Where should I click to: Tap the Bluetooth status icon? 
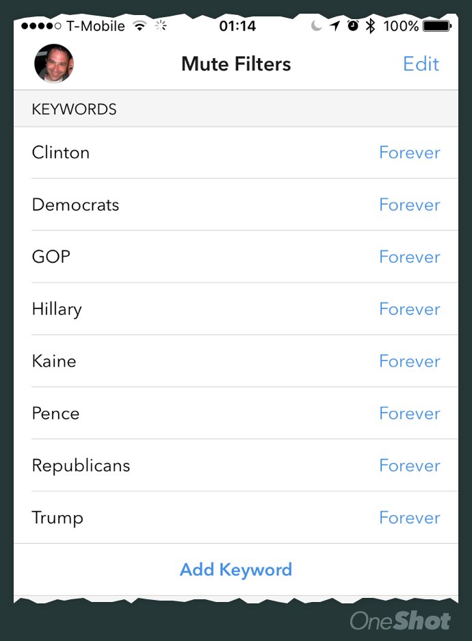coord(371,26)
